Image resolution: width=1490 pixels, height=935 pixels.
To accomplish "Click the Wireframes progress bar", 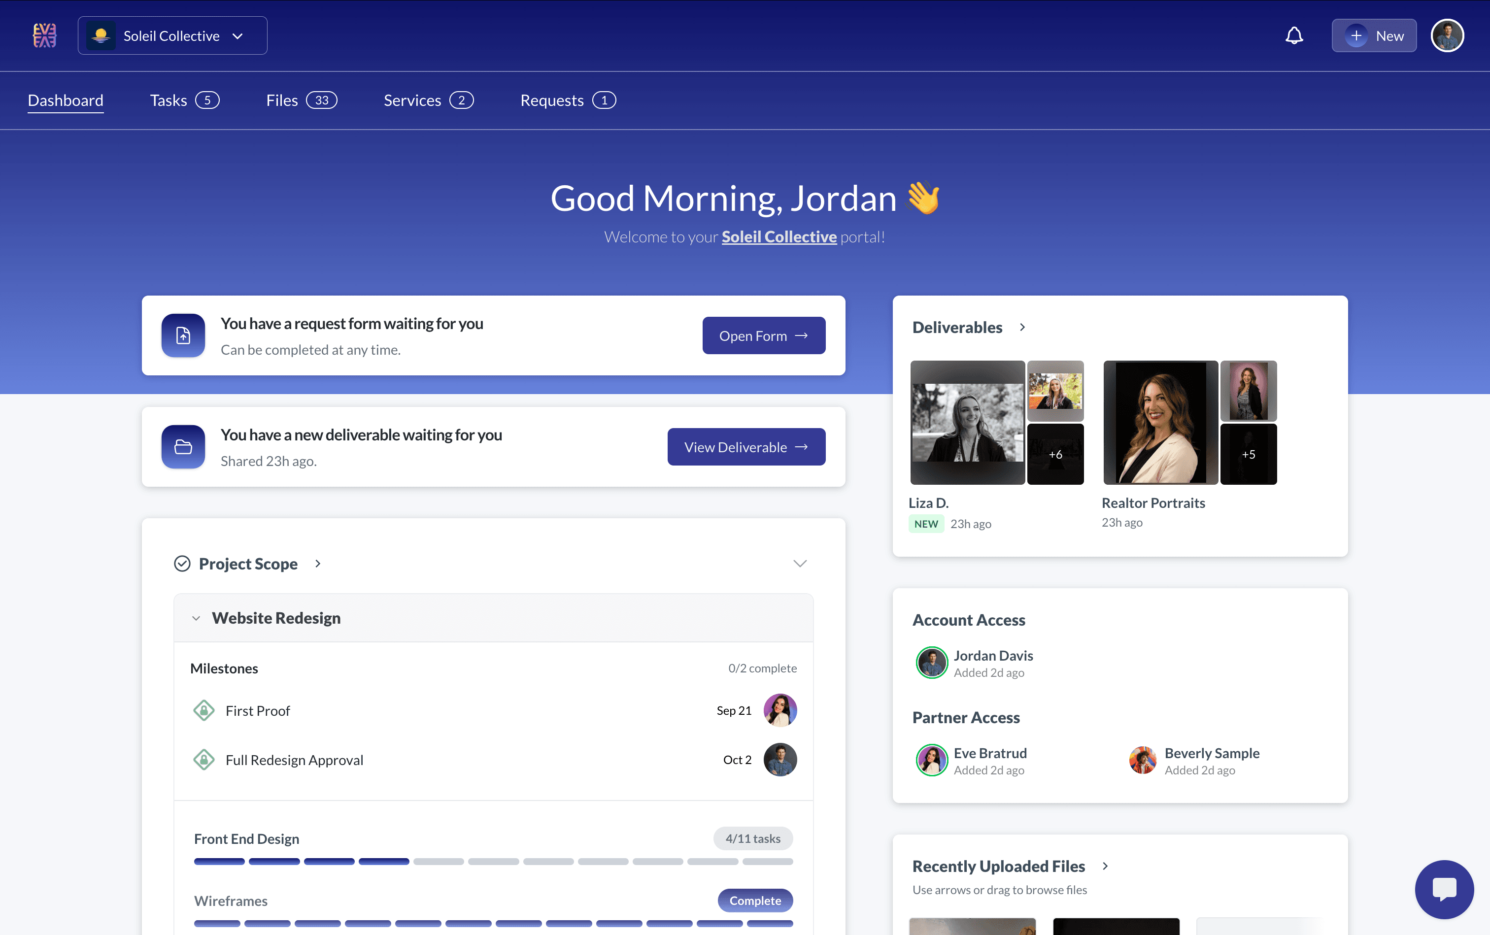I will click(493, 923).
